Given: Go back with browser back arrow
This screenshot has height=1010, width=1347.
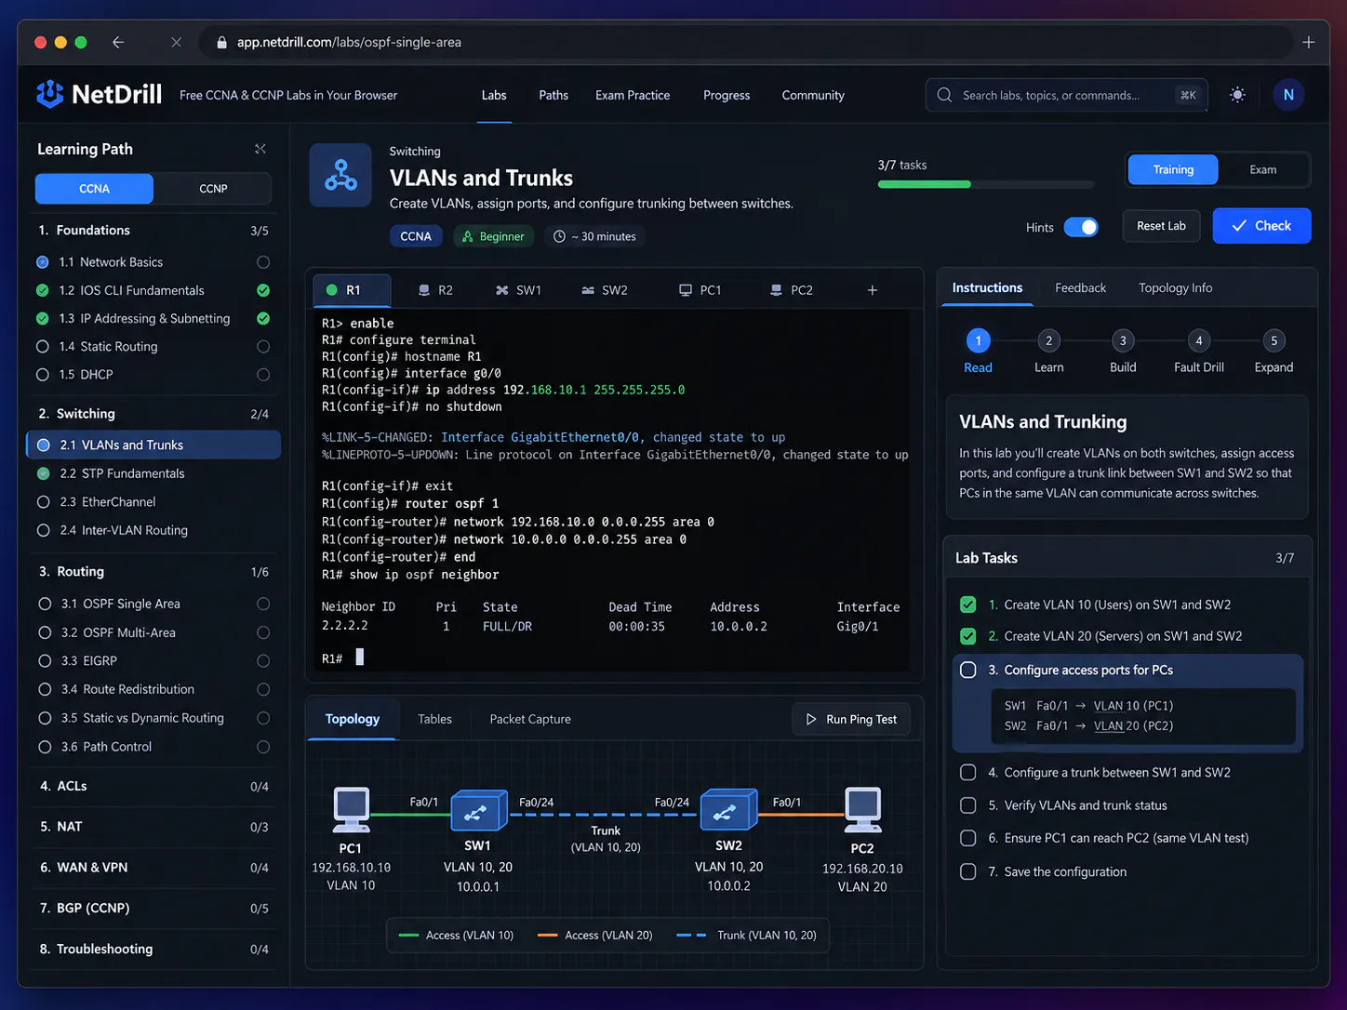Looking at the screenshot, I should [118, 42].
